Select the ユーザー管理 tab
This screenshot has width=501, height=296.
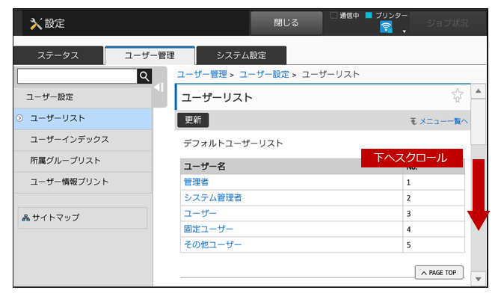coord(150,55)
